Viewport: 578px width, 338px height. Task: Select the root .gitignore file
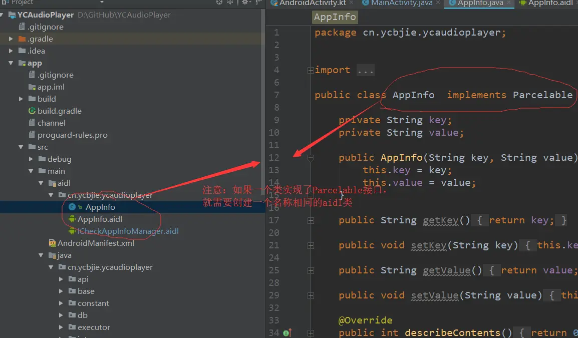46,27
